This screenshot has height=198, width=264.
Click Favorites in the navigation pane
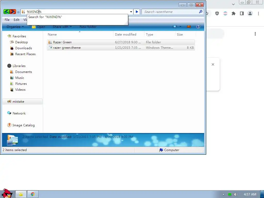(19, 36)
